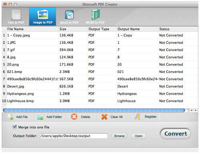The width and height of the screenshot is (200, 154).
Task: Click the size cell '3.0MB'
Action: tap(64, 101)
